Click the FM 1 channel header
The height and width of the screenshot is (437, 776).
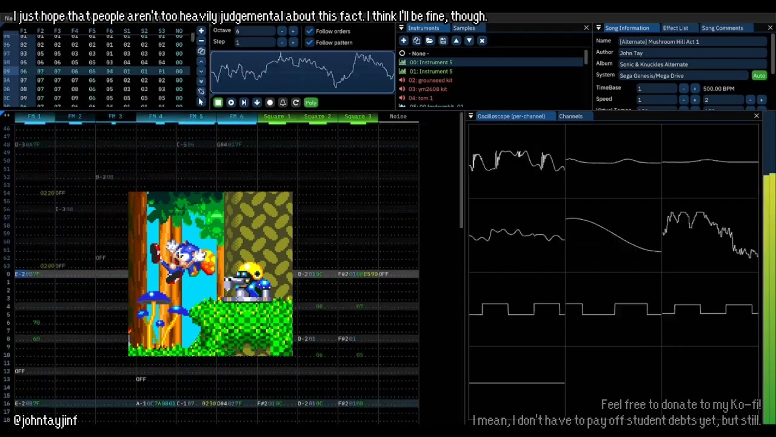35,117
